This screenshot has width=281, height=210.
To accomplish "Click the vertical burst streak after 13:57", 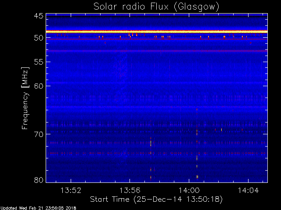I will [151, 158].
